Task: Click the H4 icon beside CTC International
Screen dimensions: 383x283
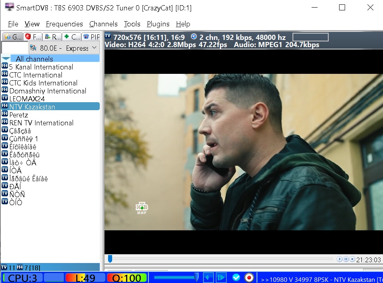Action: click(5, 74)
